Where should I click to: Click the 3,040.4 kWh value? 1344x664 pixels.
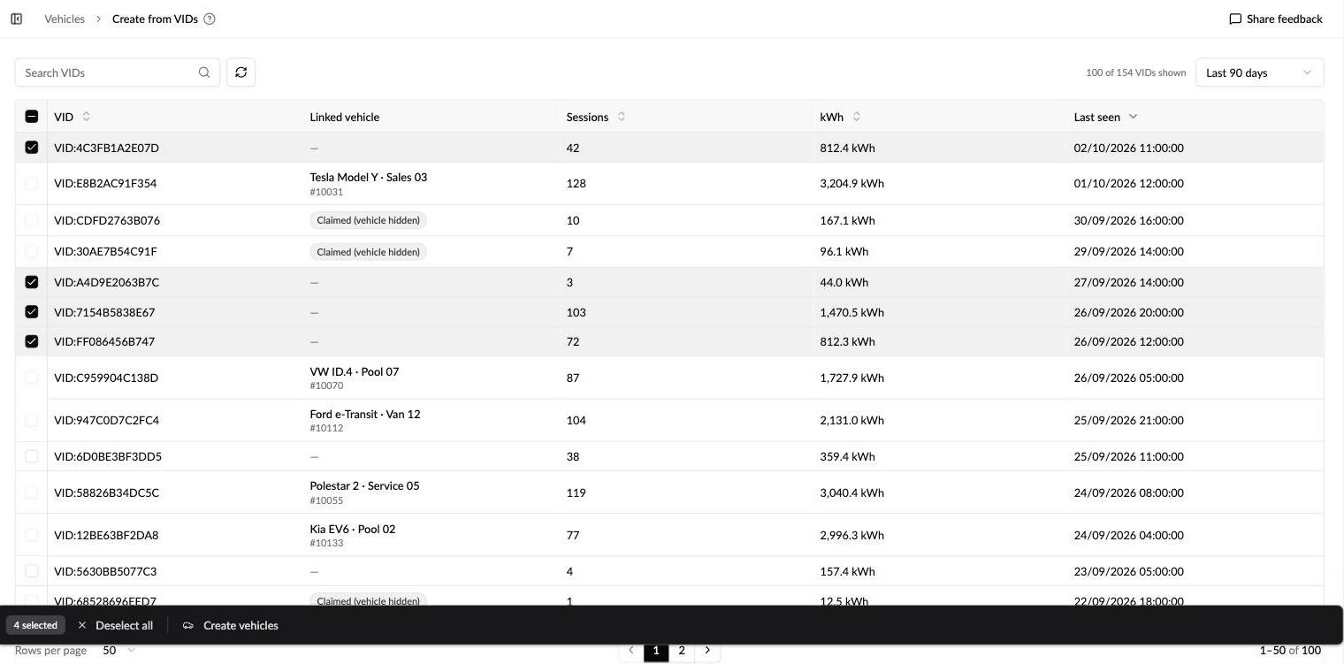(852, 492)
